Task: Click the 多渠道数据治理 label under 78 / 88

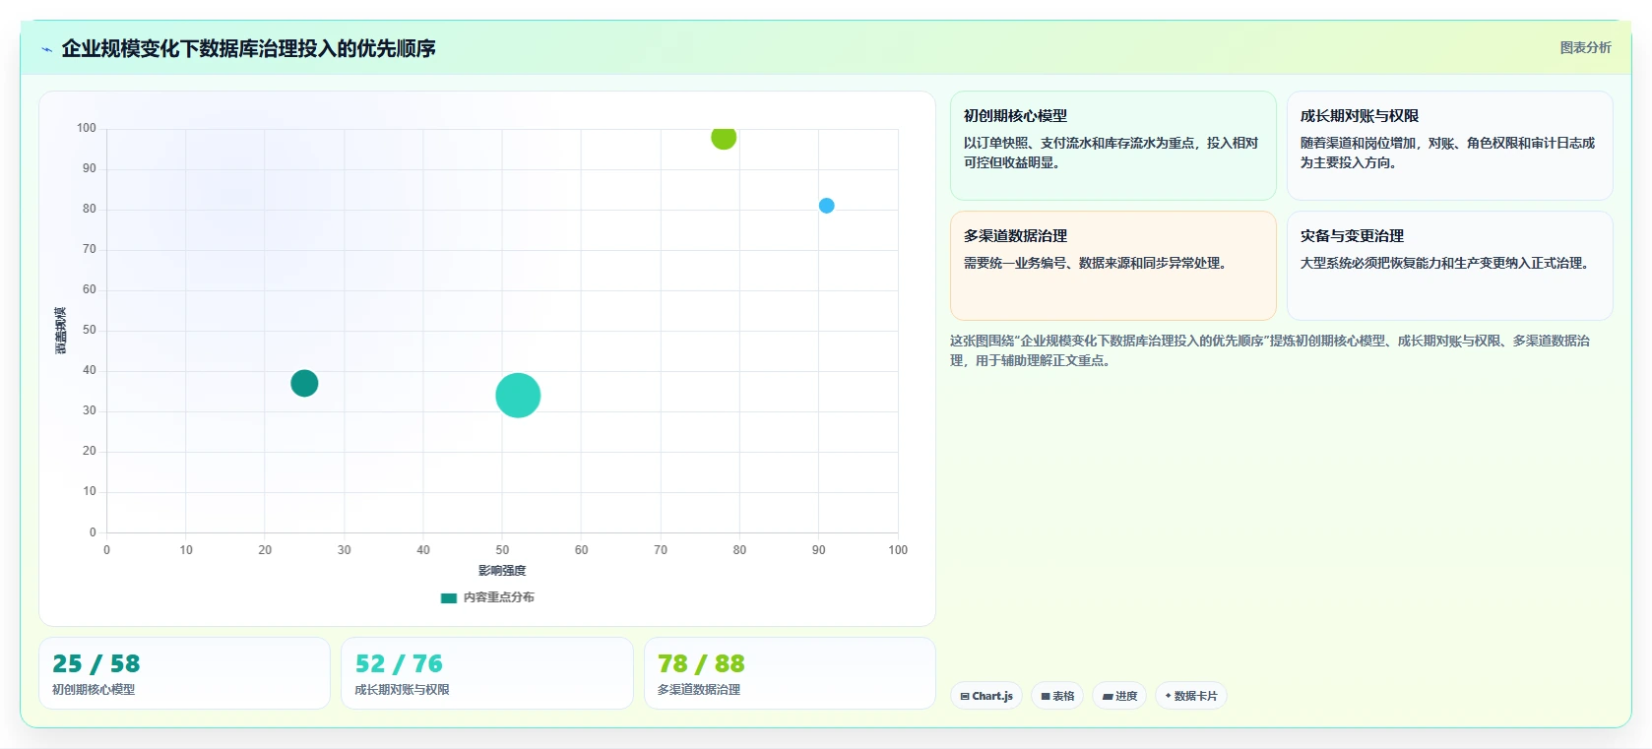Action: tap(699, 690)
